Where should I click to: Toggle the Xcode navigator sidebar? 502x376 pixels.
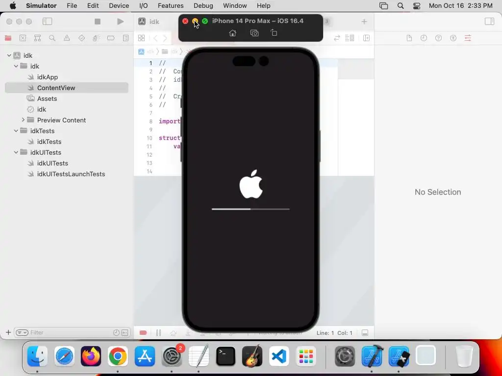click(48, 22)
